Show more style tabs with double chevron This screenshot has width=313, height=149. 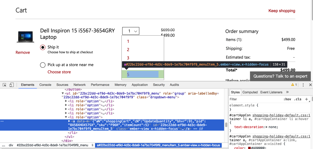[x=287, y=92]
